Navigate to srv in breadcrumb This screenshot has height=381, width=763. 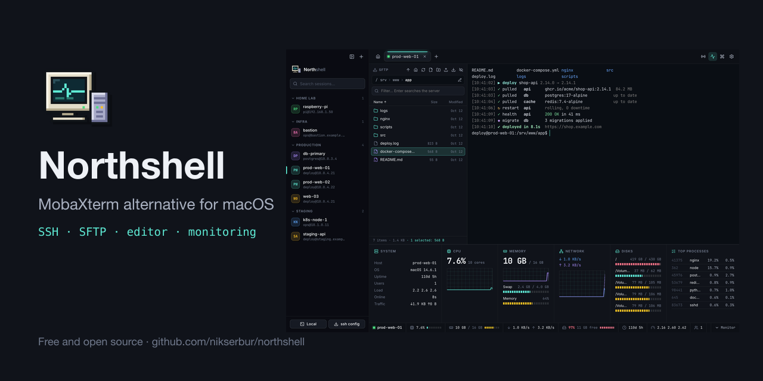pyautogui.click(x=383, y=80)
